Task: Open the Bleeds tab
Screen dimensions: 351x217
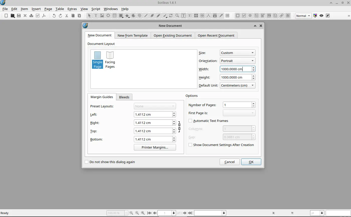Action: tap(124, 97)
